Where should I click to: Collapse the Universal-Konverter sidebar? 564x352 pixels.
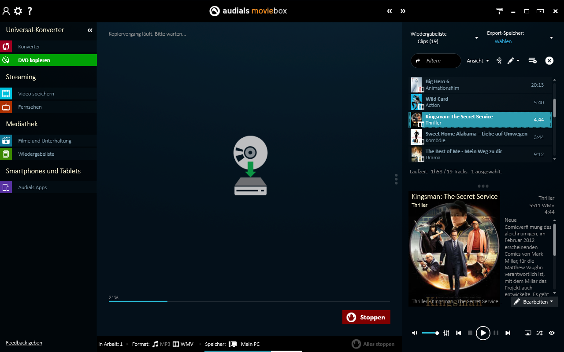90,30
